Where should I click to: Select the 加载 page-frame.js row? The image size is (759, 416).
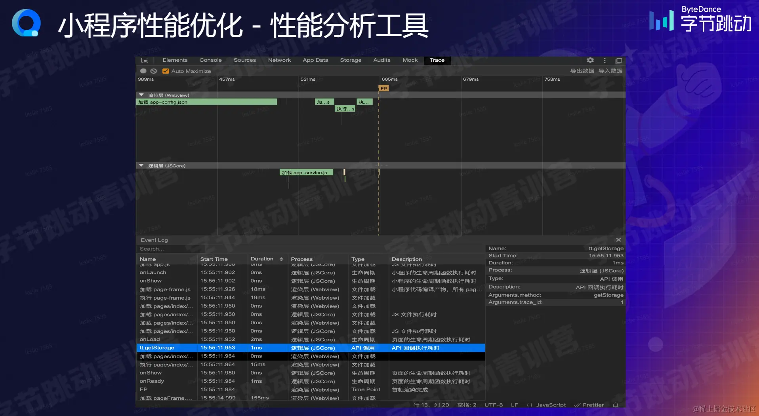[x=311, y=289]
